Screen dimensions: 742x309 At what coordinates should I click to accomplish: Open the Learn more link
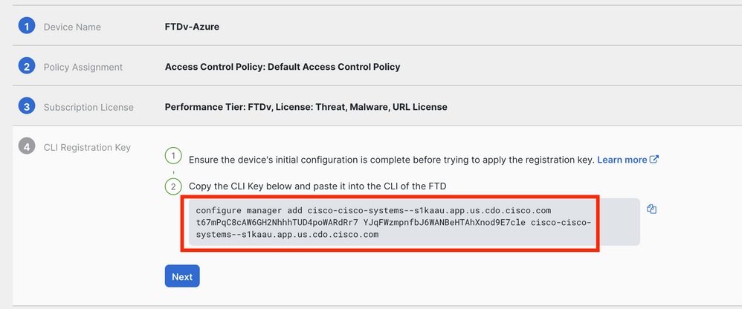click(622, 160)
